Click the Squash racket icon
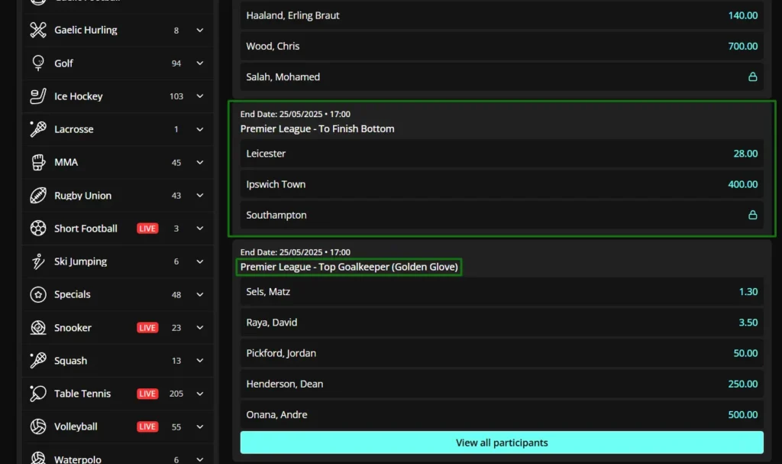This screenshot has width=782, height=464. tap(38, 361)
